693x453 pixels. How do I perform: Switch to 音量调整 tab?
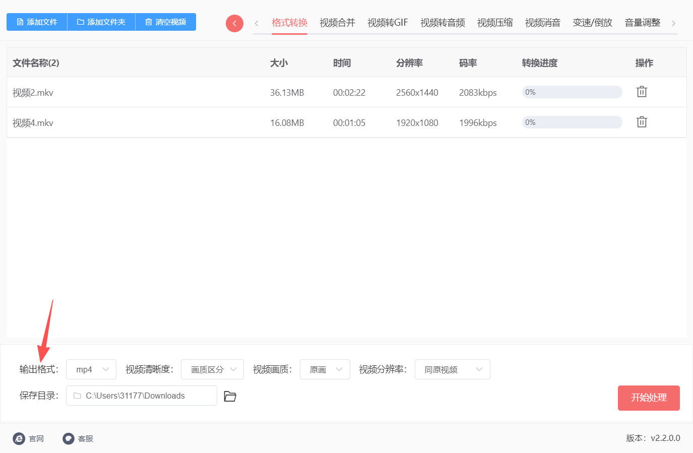643,23
